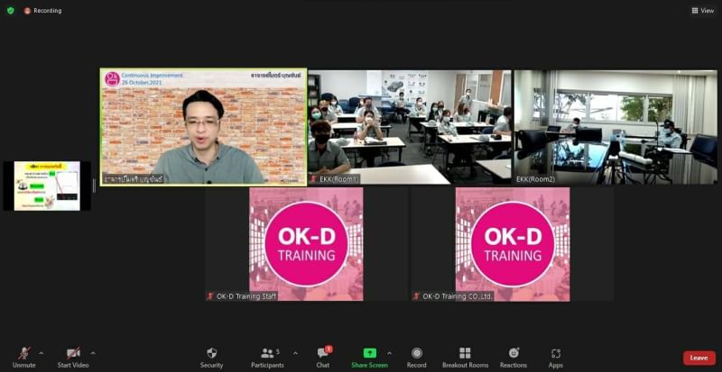Viewport: 722px width, 372px height.
Task: Open the Participants panel
Action: 267,358
